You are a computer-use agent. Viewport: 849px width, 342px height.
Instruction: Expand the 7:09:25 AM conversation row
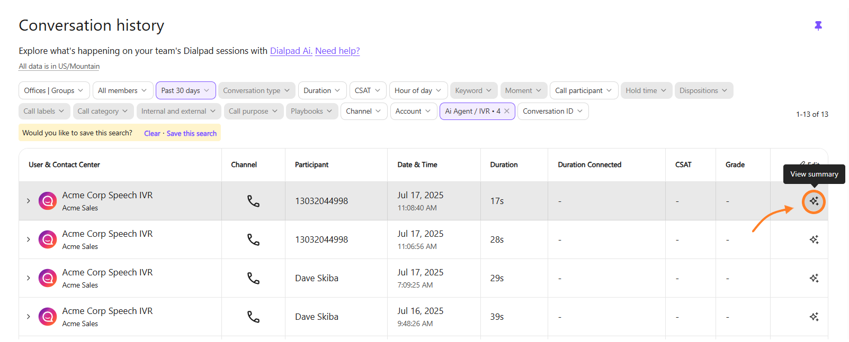coord(29,278)
